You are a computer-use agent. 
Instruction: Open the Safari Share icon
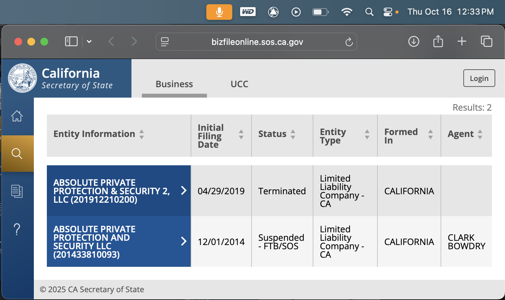point(438,42)
